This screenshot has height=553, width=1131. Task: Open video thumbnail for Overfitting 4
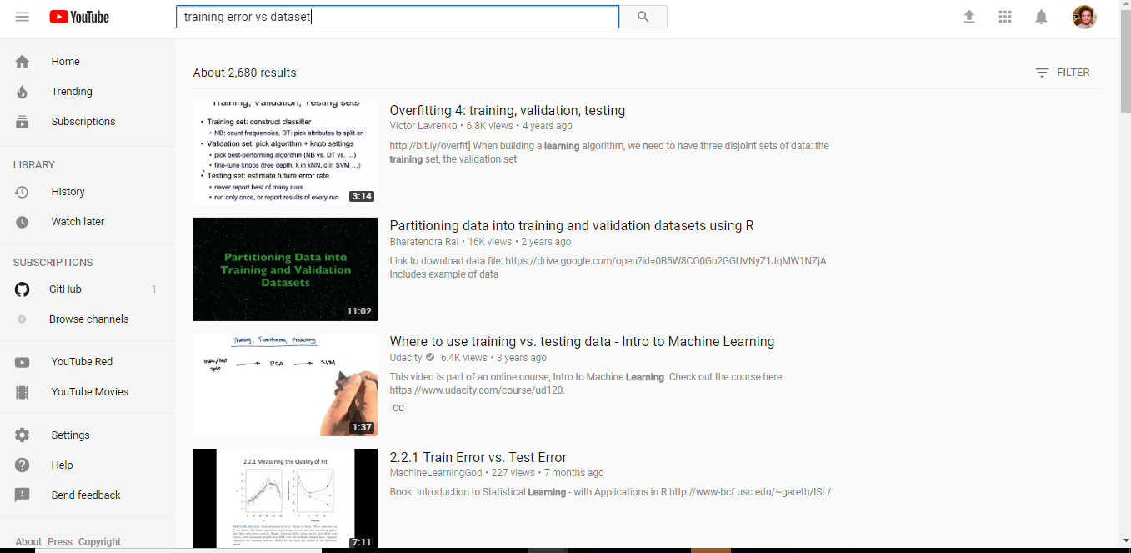285,153
